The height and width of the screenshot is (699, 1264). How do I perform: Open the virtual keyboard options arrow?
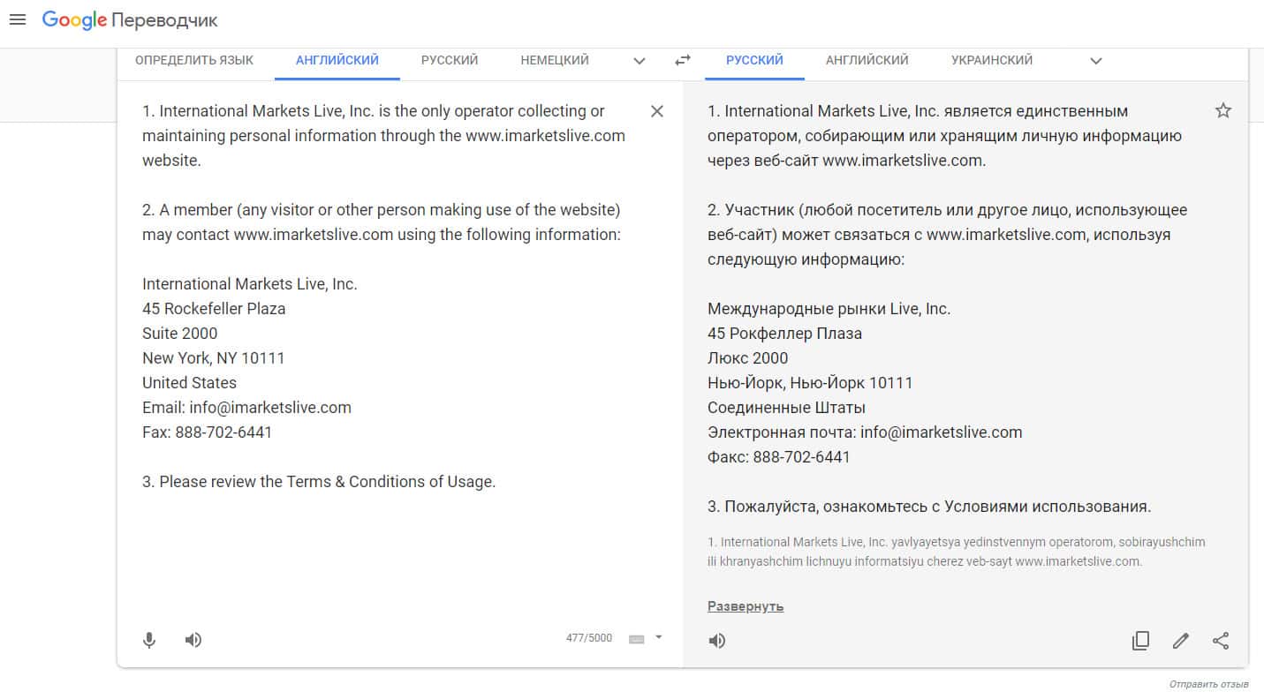[658, 637]
